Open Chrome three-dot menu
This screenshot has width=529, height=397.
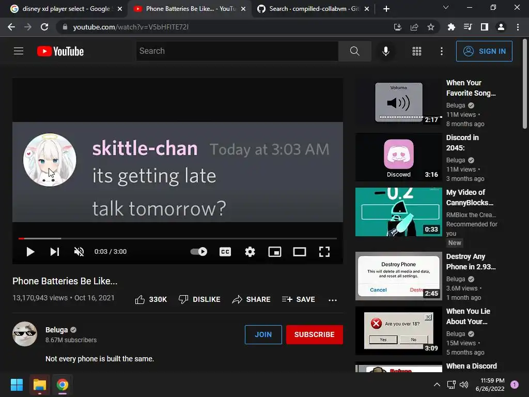click(518, 27)
